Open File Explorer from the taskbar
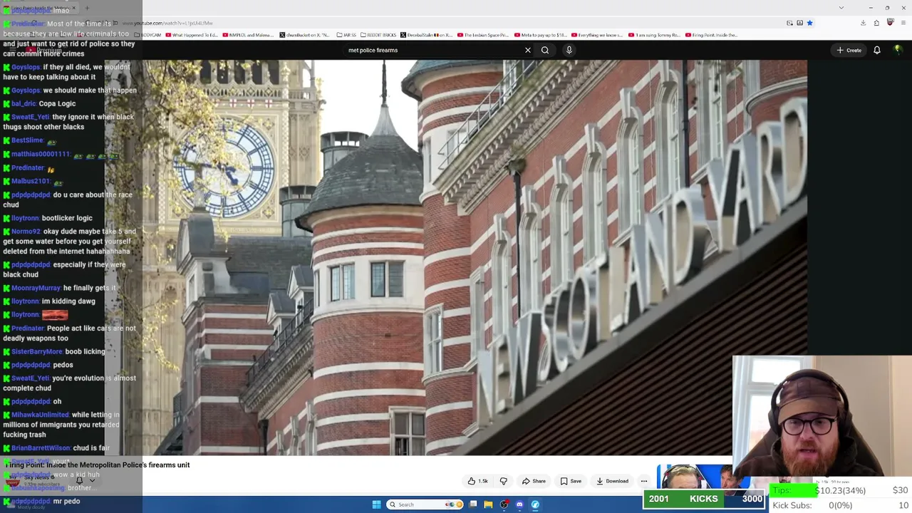The width and height of the screenshot is (912, 513). [488, 504]
